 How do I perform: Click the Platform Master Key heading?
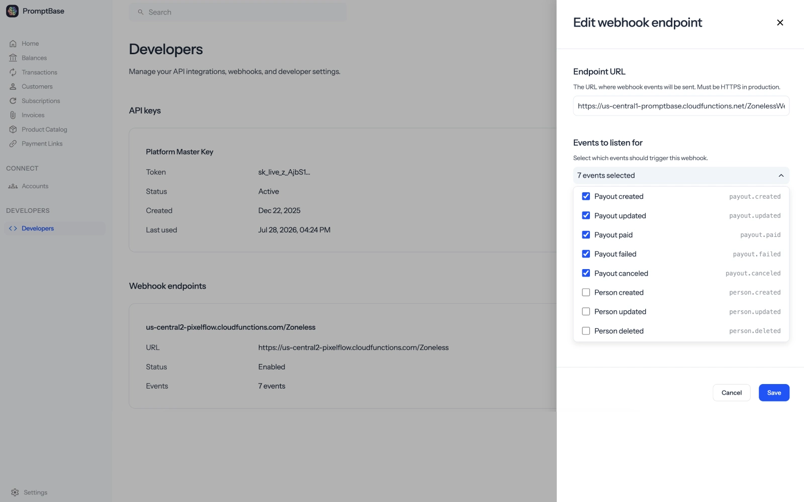pos(179,152)
